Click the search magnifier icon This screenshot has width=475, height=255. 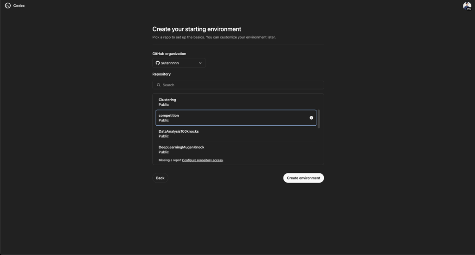pyautogui.click(x=159, y=85)
